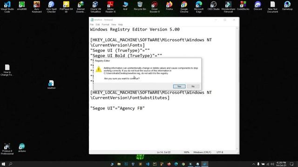This screenshot has height=167, width=298.
Task: Click 'UTF-8' in the Notepad status bar
Action: coord(220,152)
